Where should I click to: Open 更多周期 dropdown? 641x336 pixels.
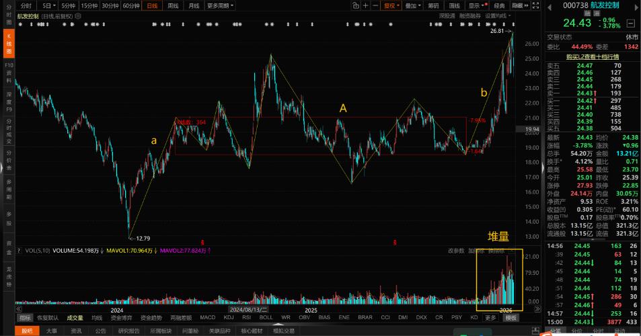click(x=221, y=6)
